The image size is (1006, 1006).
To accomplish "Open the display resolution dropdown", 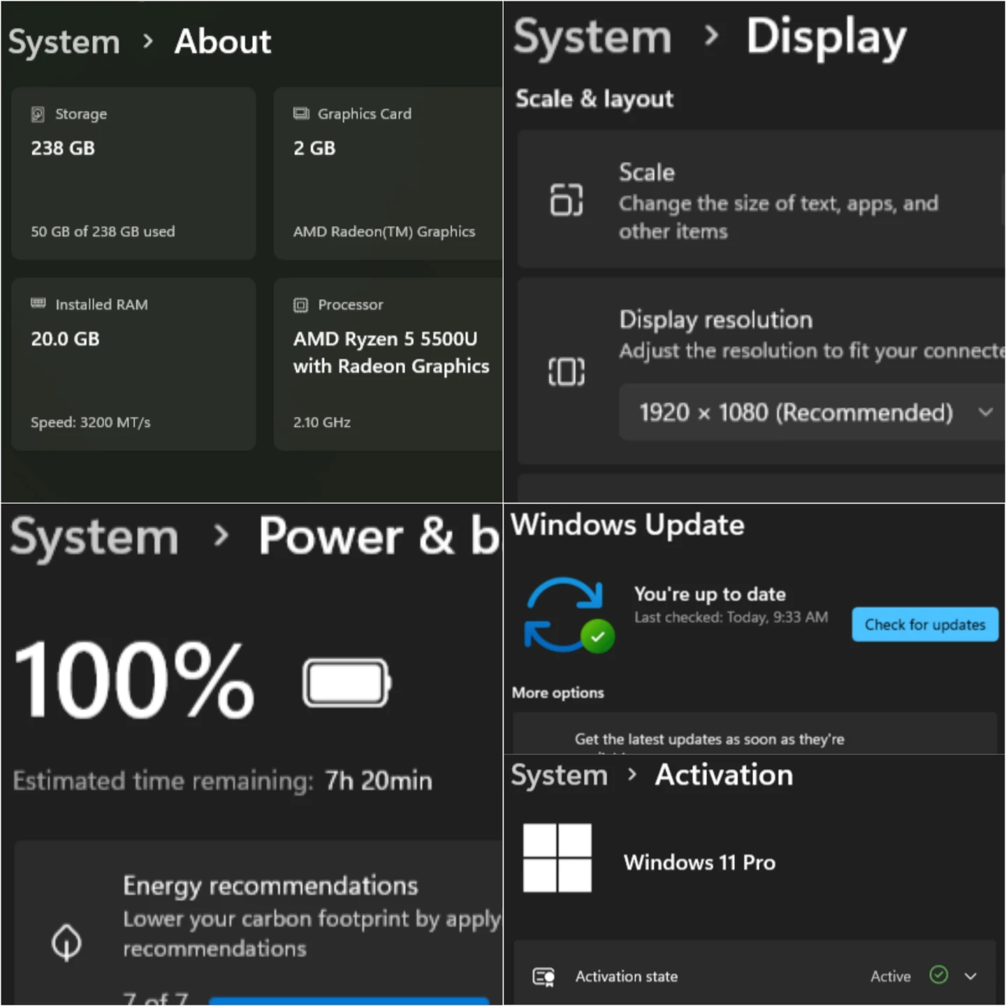I will pos(812,412).
